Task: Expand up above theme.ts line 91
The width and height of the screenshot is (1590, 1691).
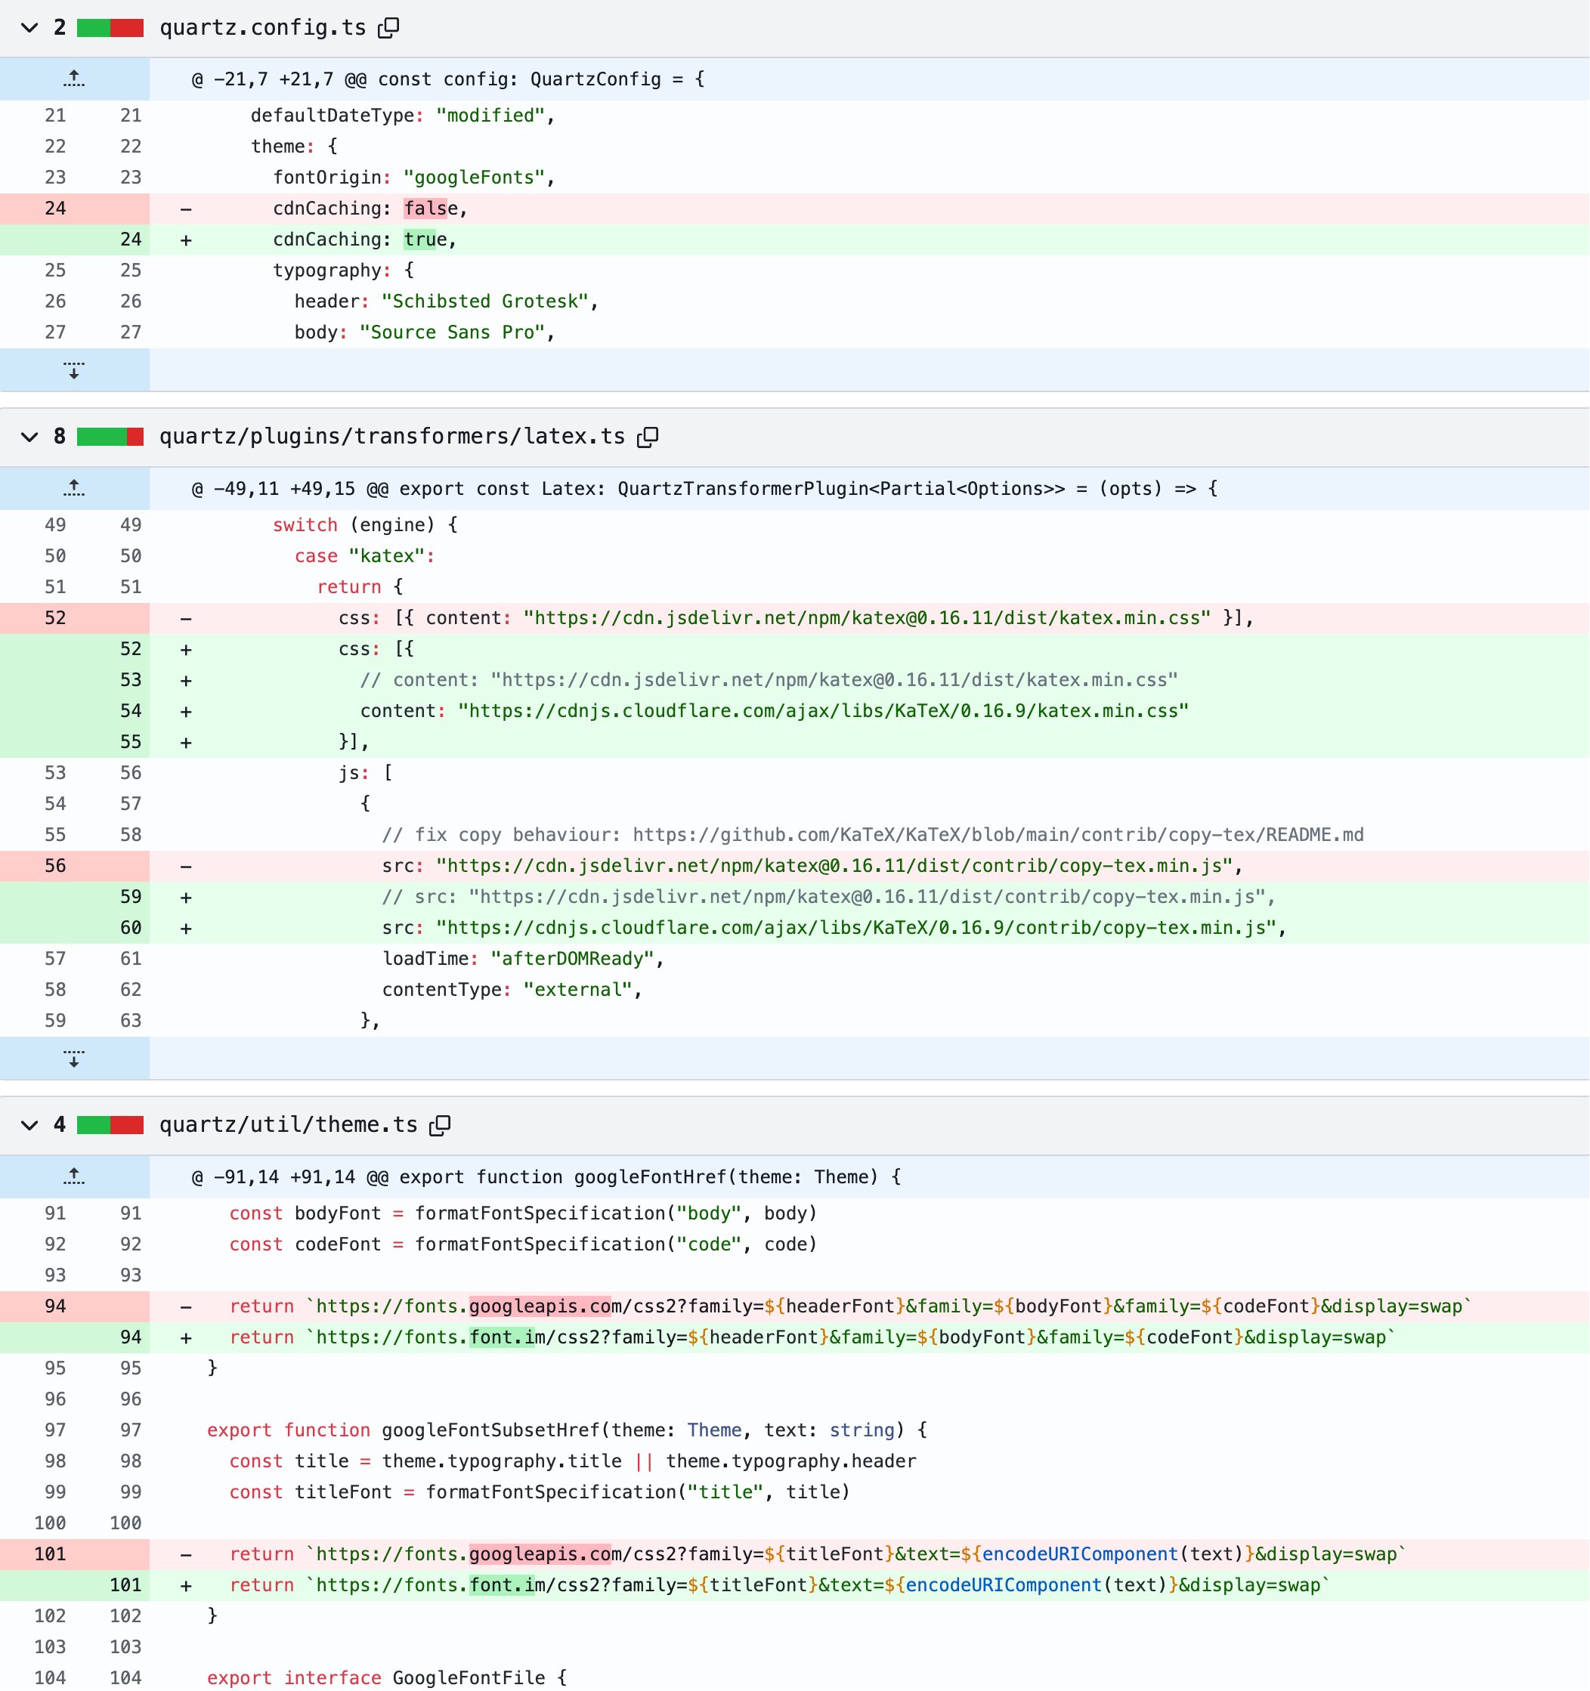Action: 74,1176
